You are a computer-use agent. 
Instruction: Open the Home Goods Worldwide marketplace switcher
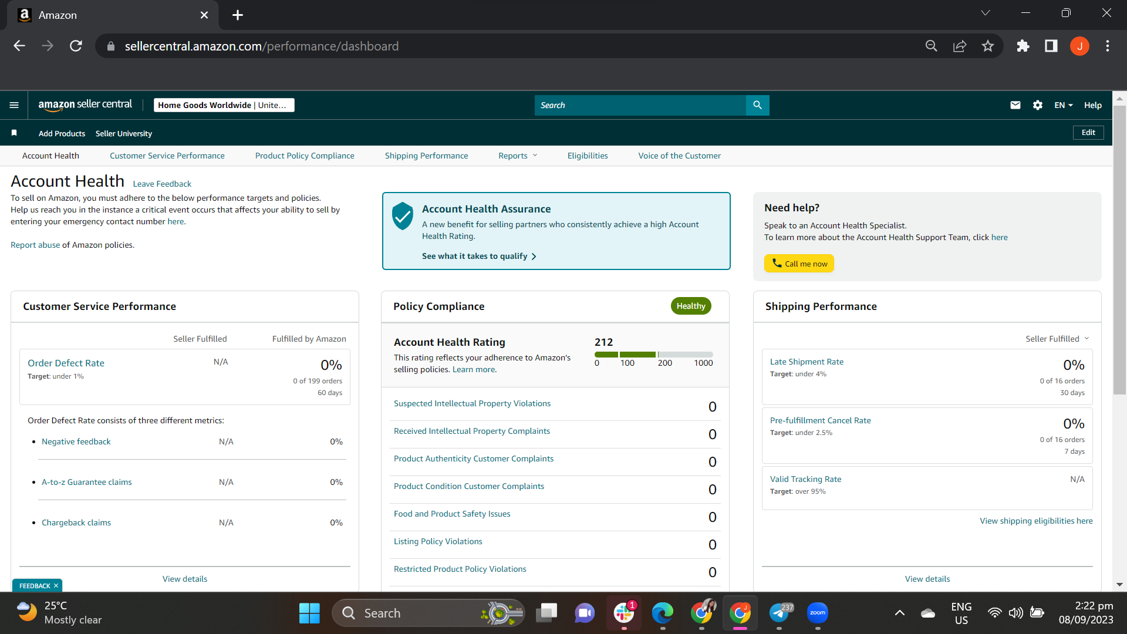224,105
